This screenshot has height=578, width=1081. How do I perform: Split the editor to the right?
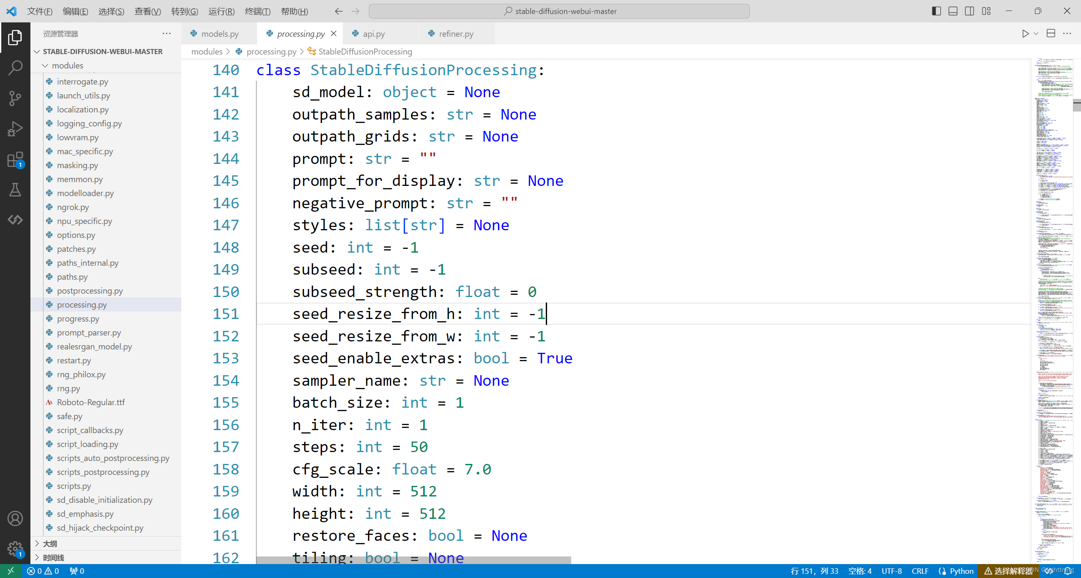(x=1051, y=34)
